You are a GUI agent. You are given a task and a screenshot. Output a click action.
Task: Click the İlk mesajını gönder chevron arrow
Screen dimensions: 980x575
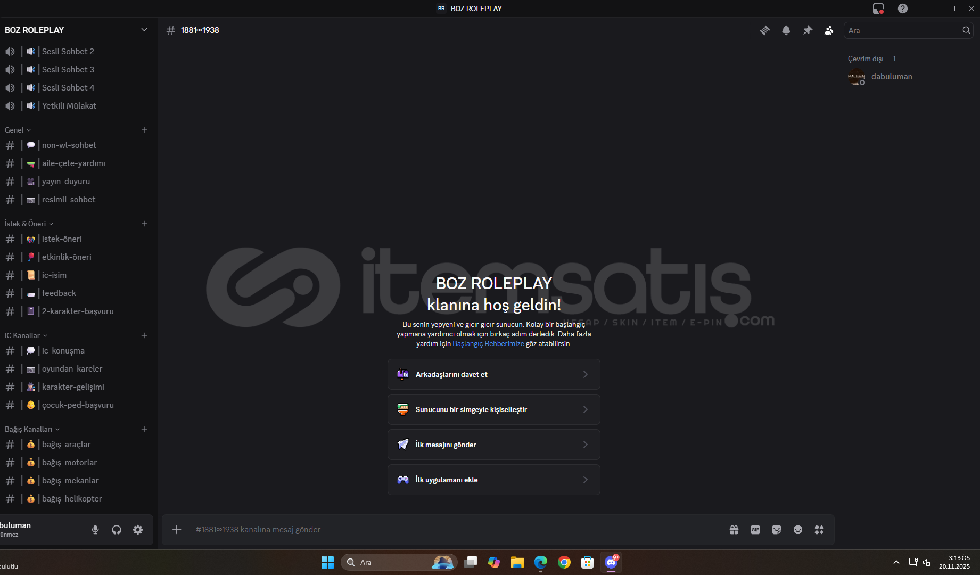pyautogui.click(x=586, y=445)
